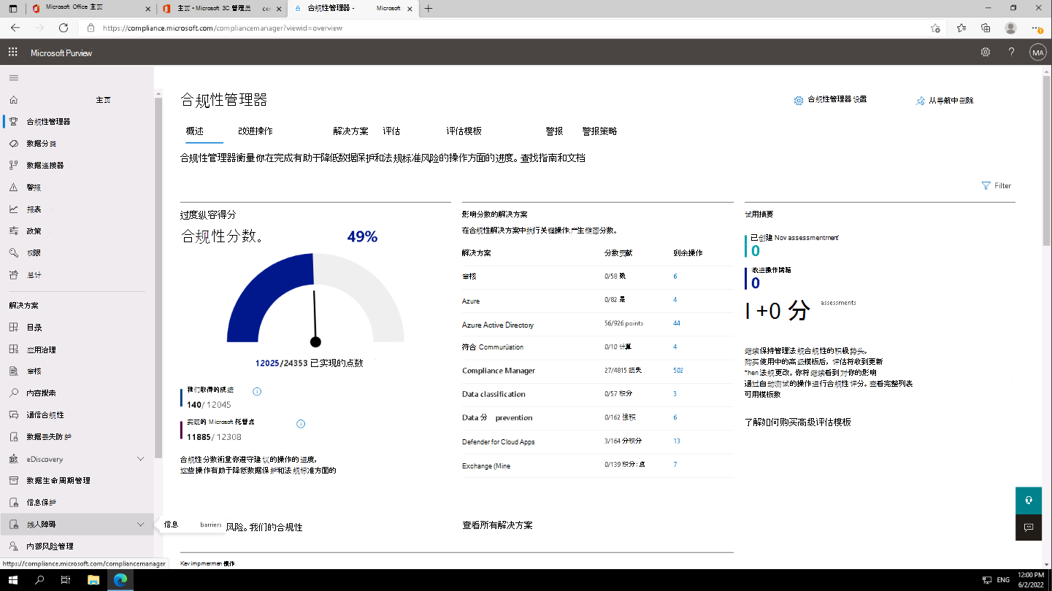Screen dimensions: 1052x591
Task: Switch to the 评估模板 tab
Action: [x=464, y=131]
